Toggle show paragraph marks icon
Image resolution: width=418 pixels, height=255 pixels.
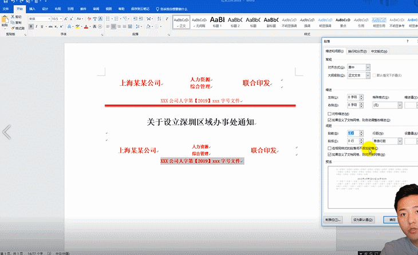point(167,19)
